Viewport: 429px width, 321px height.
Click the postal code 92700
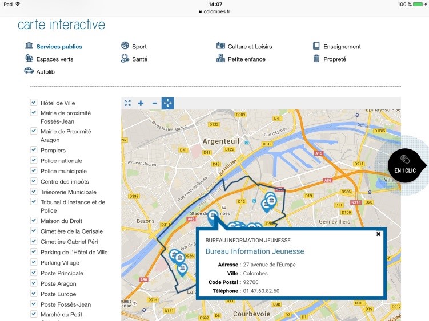click(251, 282)
